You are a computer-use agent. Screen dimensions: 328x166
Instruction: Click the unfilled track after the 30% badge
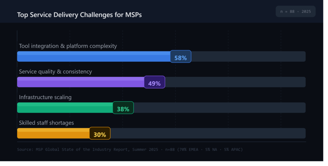tap(208, 133)
